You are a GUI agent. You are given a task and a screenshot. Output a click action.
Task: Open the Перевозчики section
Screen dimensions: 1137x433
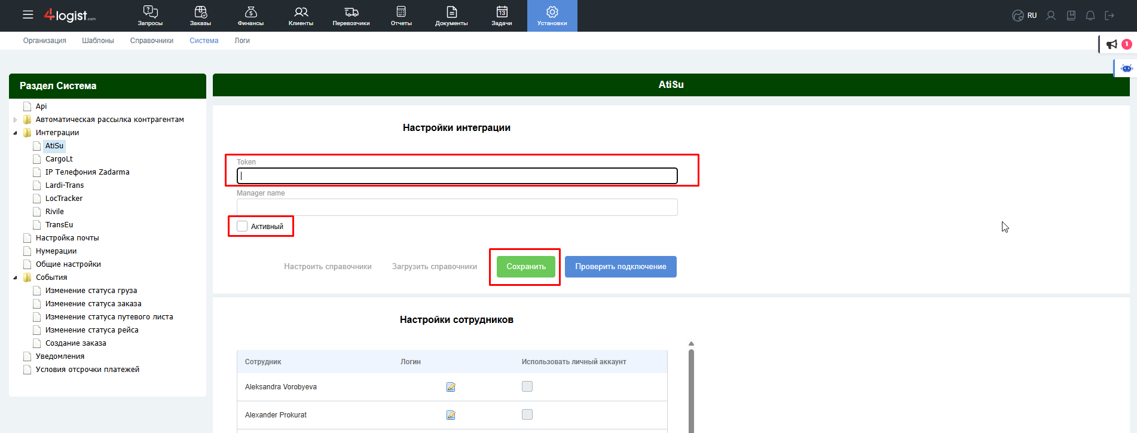point(351,16)
